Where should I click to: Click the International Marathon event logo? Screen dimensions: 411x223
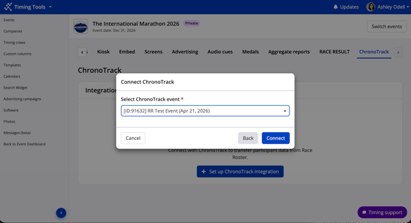click(81, 27)
